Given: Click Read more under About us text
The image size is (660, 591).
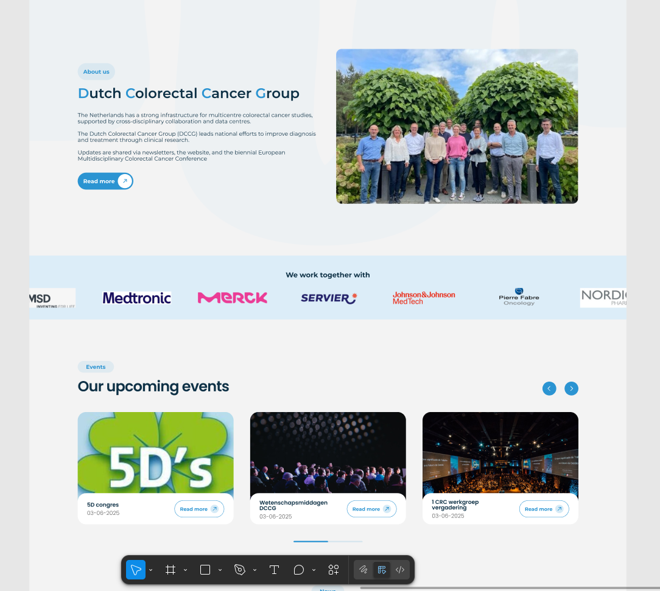Looking at the screenshot, I should (105, 181).
